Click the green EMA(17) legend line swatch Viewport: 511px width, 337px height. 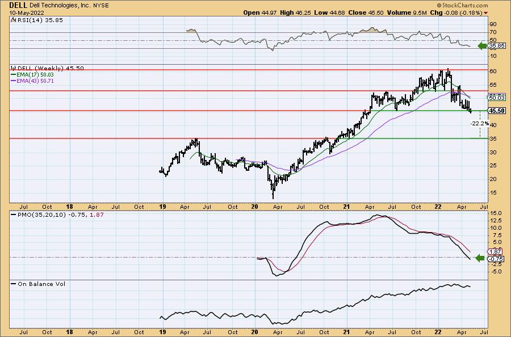[14, 74]
